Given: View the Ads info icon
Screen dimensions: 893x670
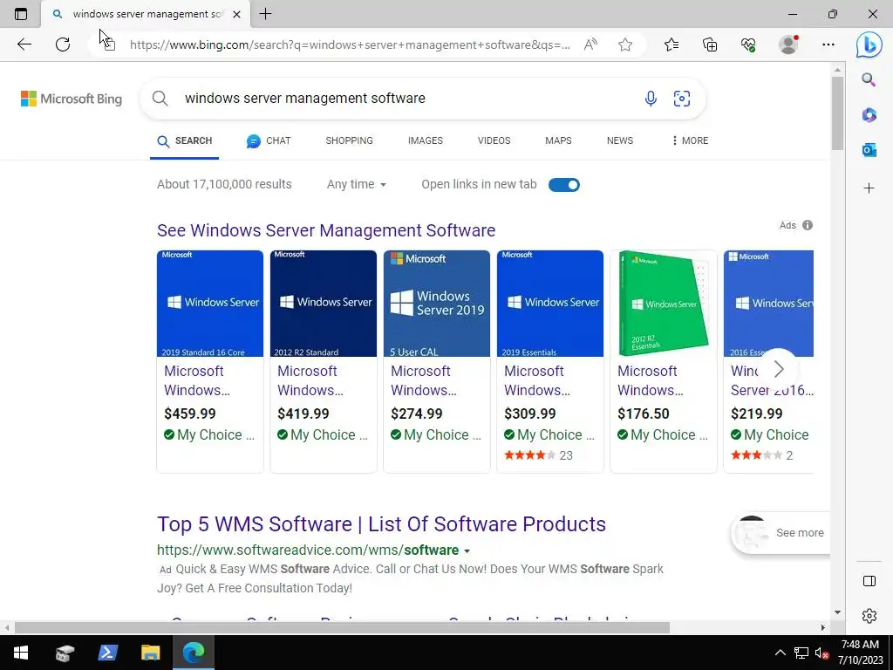Looking at the screenshot, I should (x=808, y=225).
